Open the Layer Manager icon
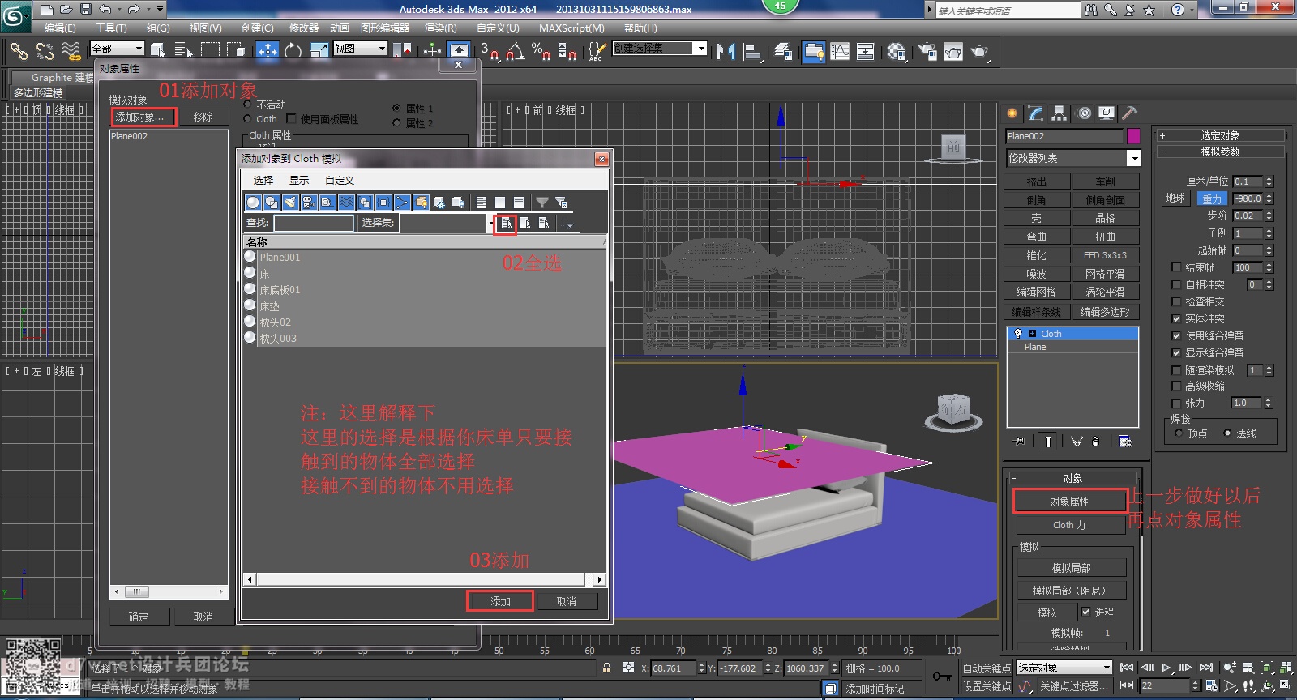Viewport: 1297px width, 700px height. pyautogui.click(x=783, y=51)
